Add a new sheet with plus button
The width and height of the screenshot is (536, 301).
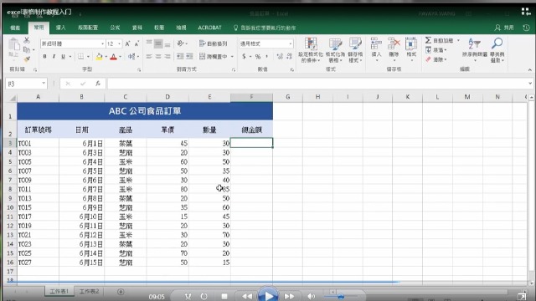coord(121,292)
